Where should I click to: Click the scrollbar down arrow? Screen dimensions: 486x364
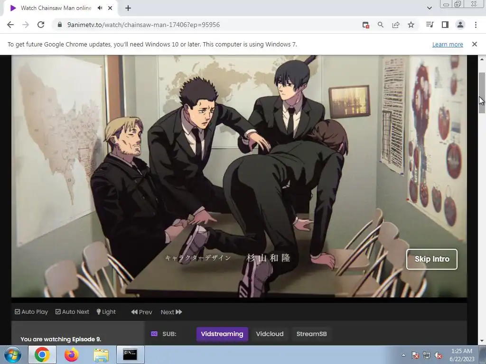pos(482,341)
